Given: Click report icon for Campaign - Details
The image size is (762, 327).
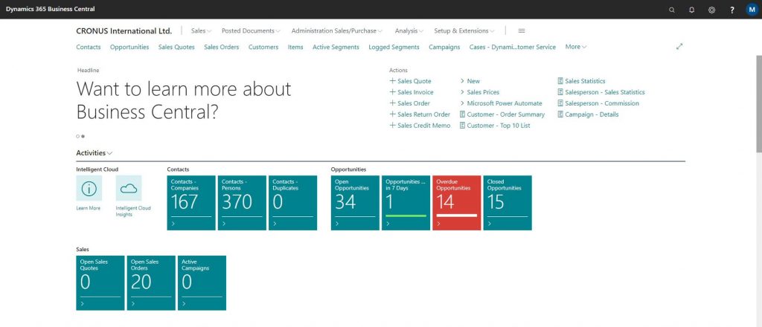Looking at the screenshot, I should click(560, 114).
